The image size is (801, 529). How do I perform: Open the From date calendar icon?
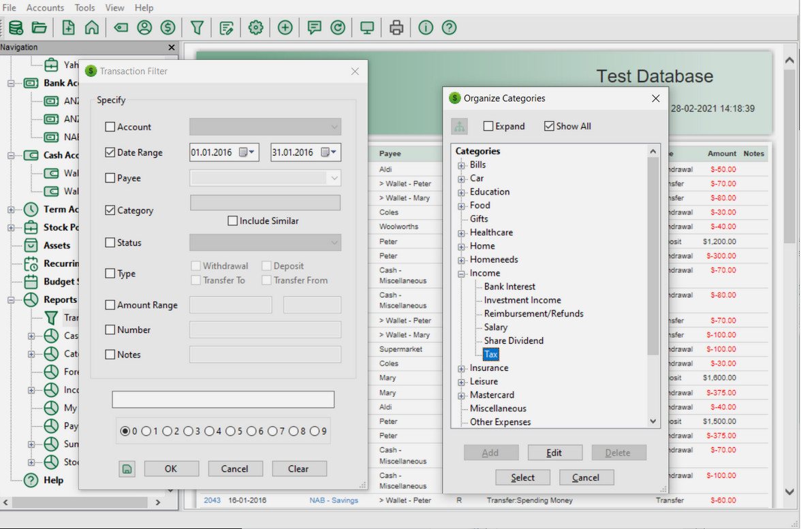247,153
